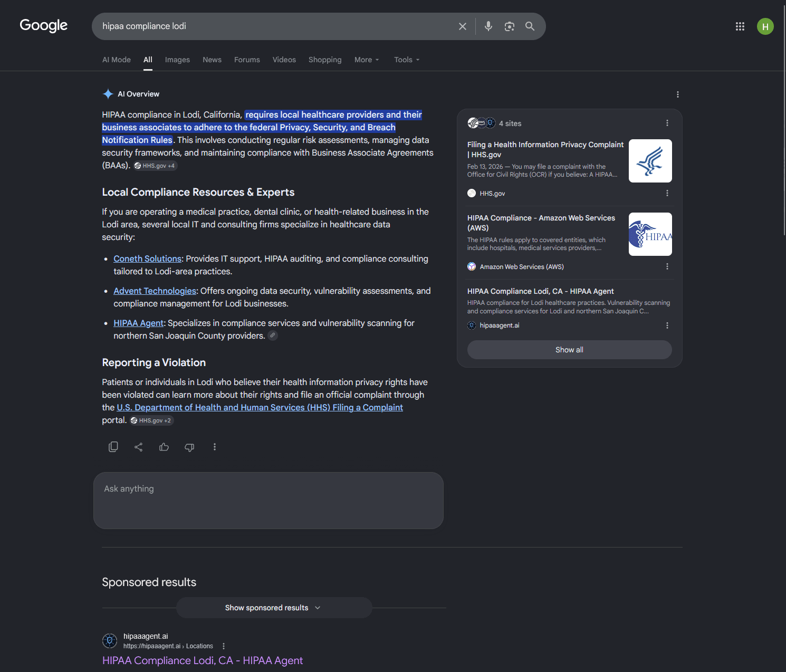Screen dimensions: 786x672
Task: Open HHS Filing a Complaint link
Action: (x=260, y=407)
